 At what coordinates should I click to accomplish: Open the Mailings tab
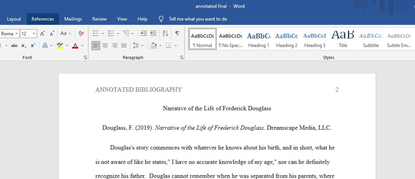(x=73, y=19)
